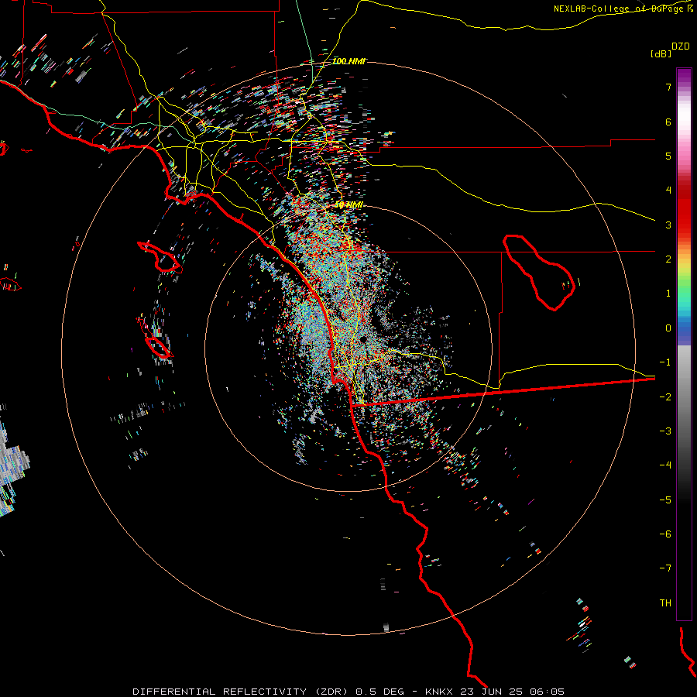
Task: Click the DZD legend title
Action: click(681, 46)
